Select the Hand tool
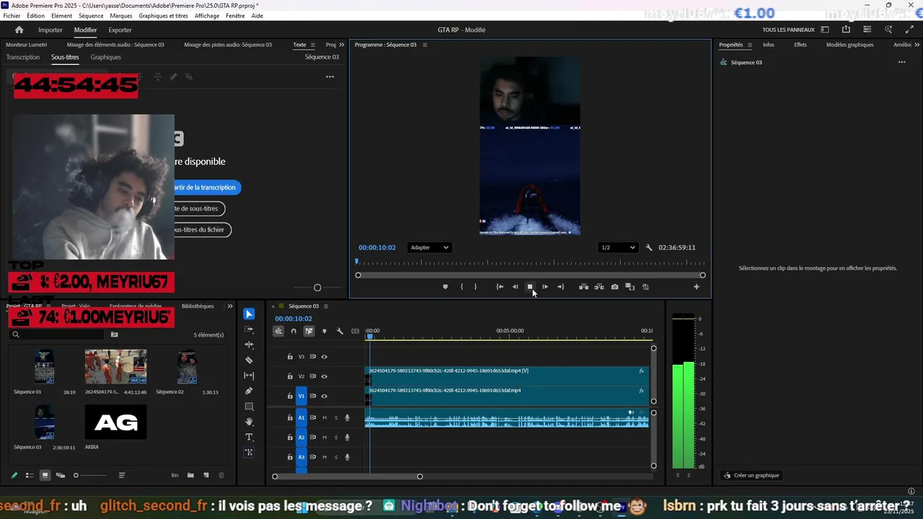 249,422
